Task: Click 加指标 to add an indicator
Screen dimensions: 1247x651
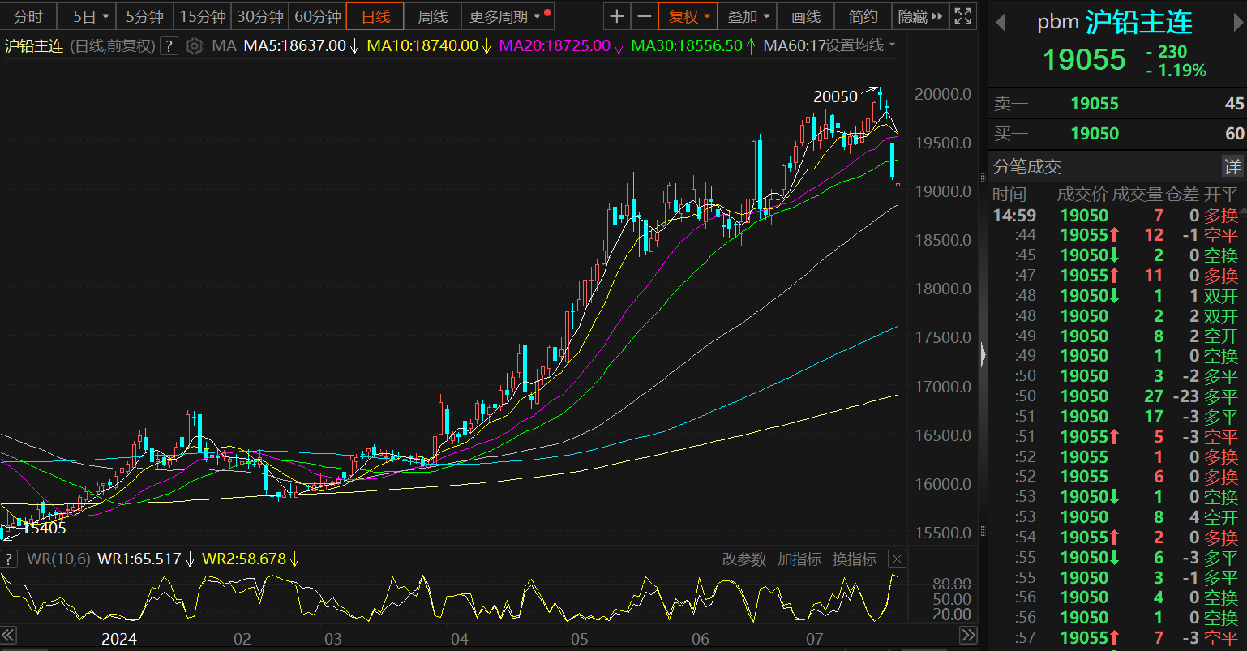Action: [799, 559]
